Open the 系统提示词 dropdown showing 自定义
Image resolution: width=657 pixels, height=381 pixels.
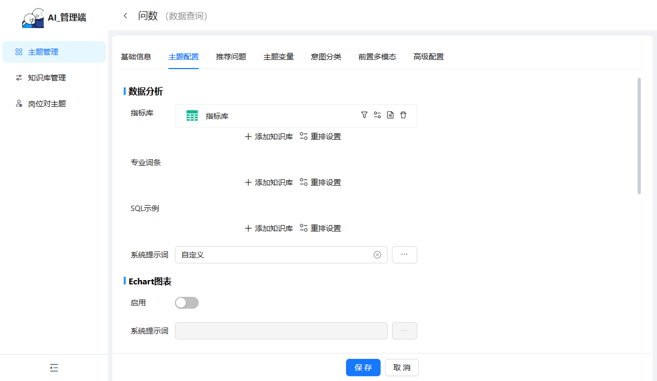(x=275, y=255)
